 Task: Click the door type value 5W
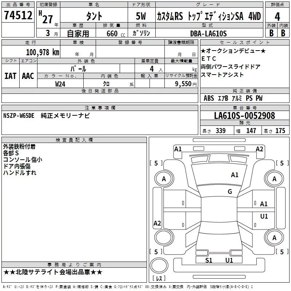click(141, 16)
